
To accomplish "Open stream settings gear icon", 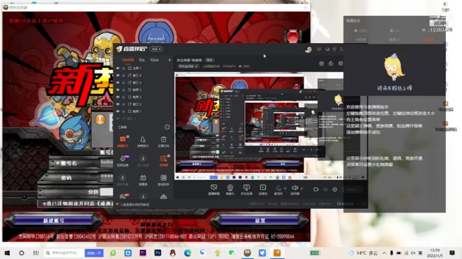I will click(335, 189).
